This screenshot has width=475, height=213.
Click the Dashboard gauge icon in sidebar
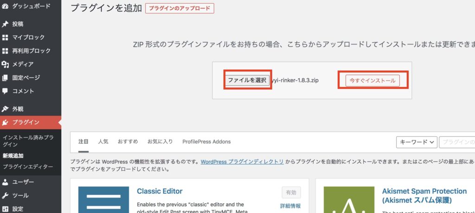(5, 6)
